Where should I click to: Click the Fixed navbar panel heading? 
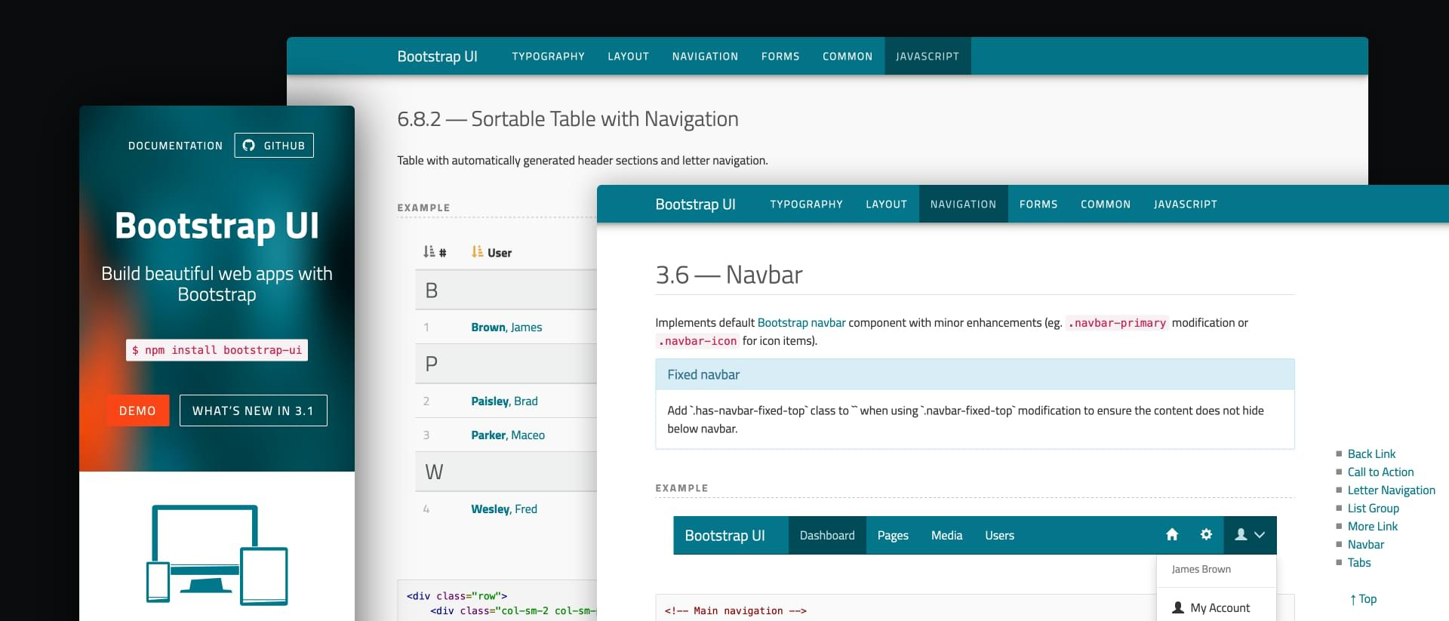[x=975, y=374]
